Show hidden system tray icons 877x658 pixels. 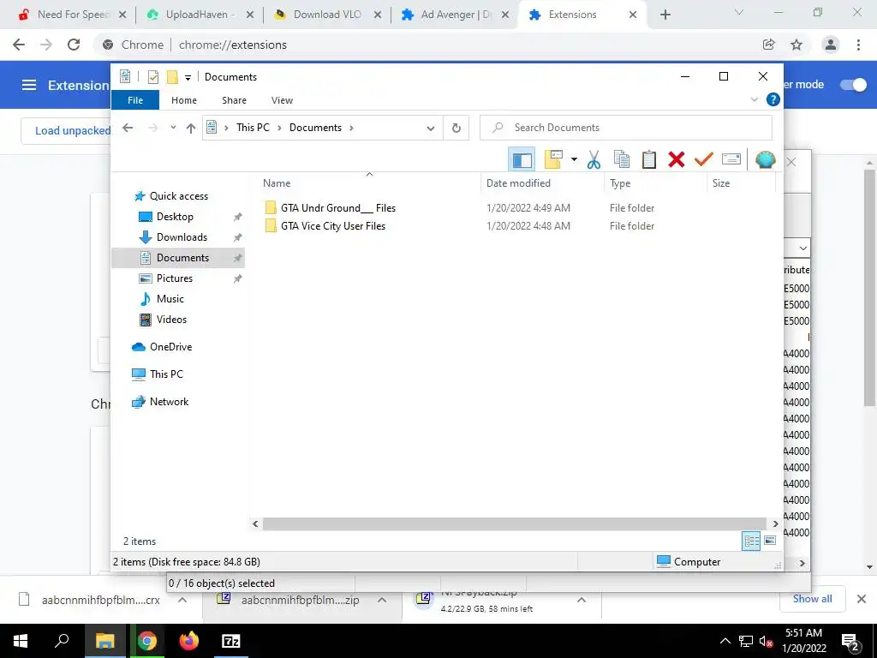pos(725,641)
